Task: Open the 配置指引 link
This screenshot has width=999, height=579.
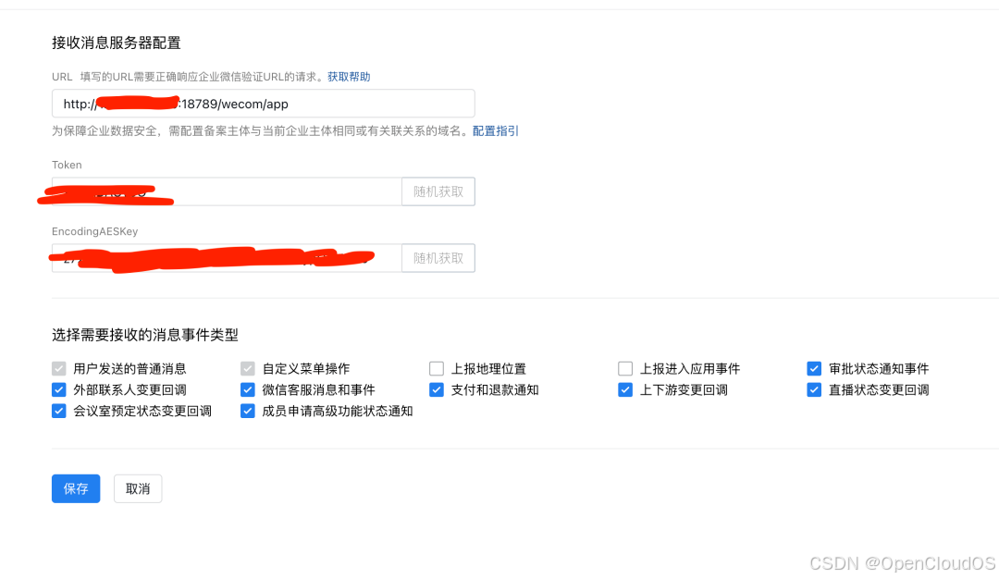Action: click(x=495, y=130)
